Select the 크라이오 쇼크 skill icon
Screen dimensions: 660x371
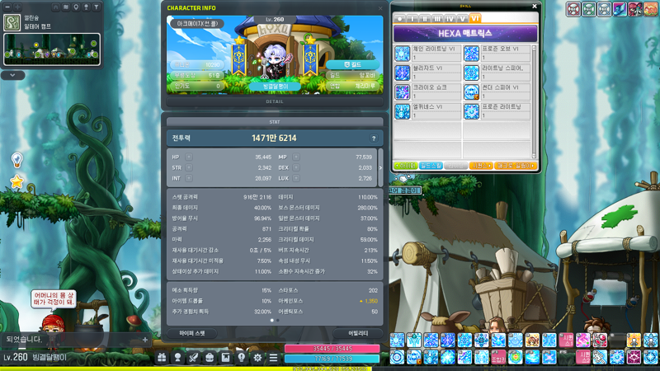click(x=403, y=92)
